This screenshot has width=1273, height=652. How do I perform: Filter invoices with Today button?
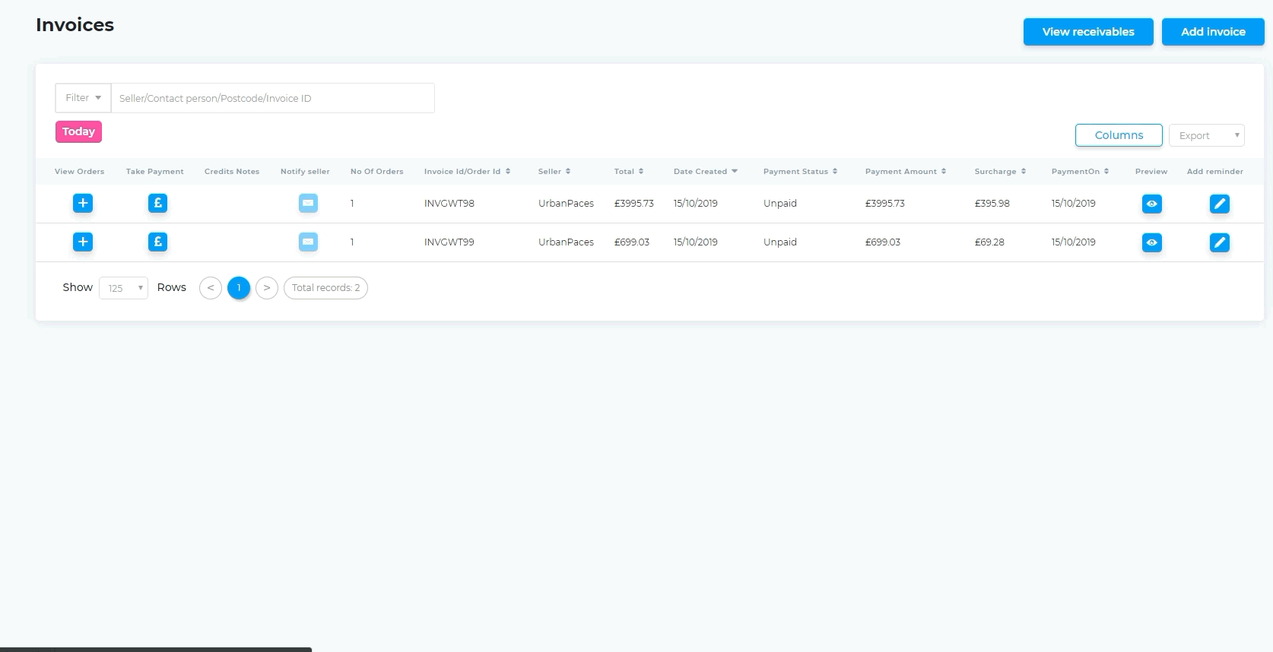click(x=78, y=131)
